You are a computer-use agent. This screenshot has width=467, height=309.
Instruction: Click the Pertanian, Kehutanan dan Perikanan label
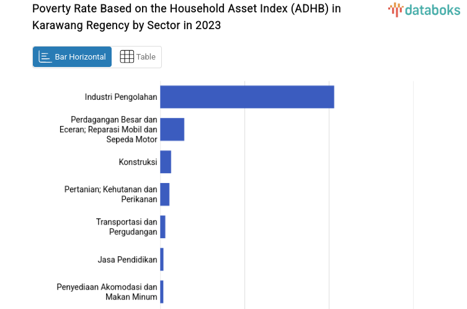coord(111,194)
